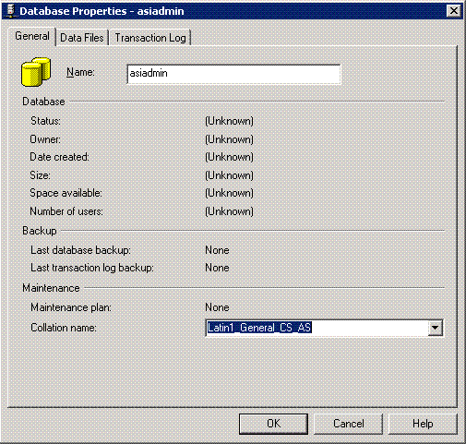Click the Date created: label
The height and width of the screenshot is (444, 466).
coord(59,157)
